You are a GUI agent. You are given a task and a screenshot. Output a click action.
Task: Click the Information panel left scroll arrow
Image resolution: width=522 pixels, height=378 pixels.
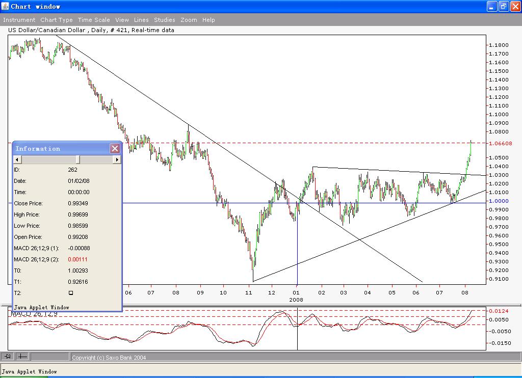coord(17,160)
